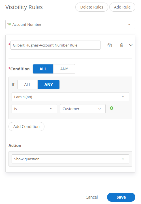
Task: Click the duplicate rule icon
Action: 110,45
